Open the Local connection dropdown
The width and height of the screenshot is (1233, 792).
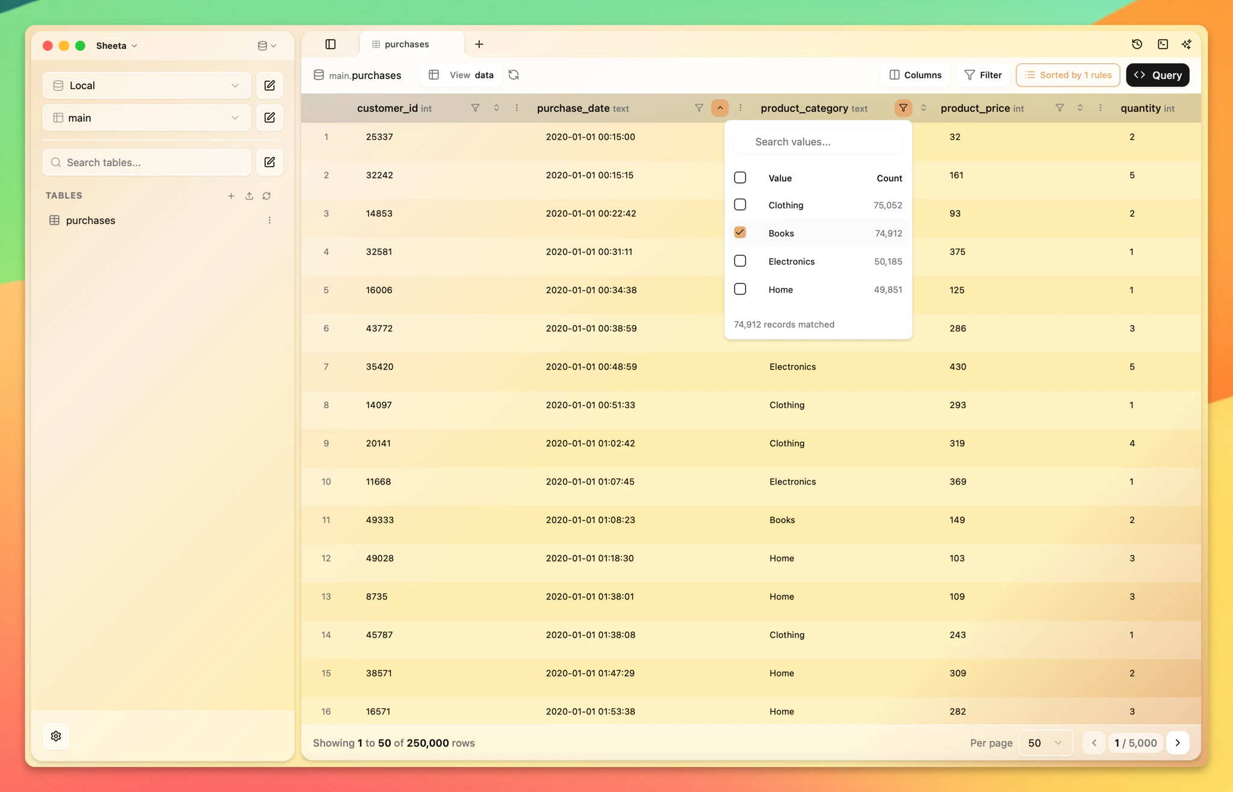[146, 85]
